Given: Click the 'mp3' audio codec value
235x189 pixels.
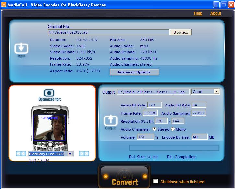Looking at the screenshot, I should coord(144,46).
